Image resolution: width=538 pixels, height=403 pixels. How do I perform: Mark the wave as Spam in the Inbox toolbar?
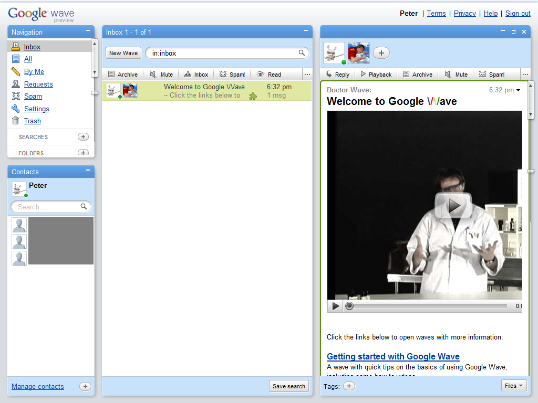(x=232, y=75)
